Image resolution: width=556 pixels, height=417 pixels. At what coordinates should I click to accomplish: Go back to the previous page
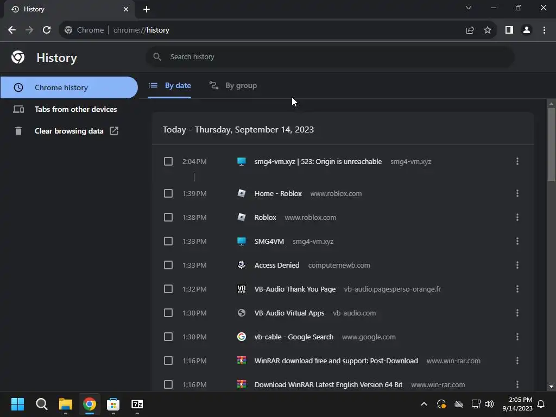pyautogui.click(x=12, y=30)
